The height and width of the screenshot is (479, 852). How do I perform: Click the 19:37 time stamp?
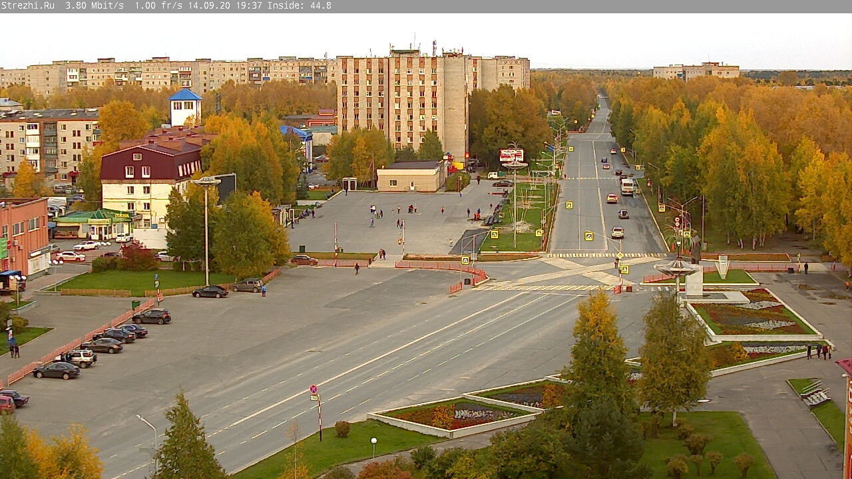click(249, 6)
